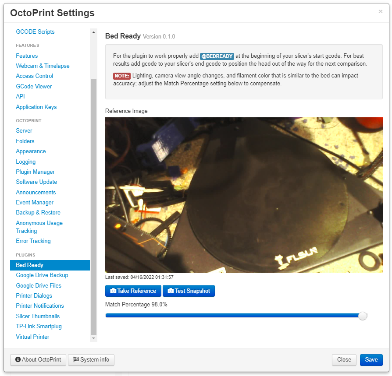
Task: Click the Last saved timestamp text
Action: [139, 277]
